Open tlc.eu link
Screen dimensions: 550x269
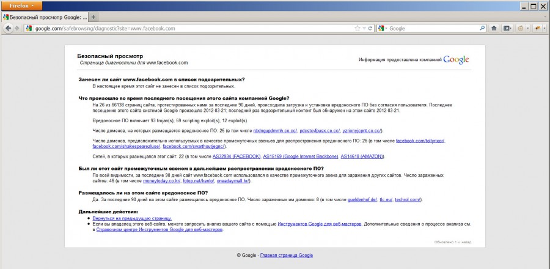tap(386, 200)
